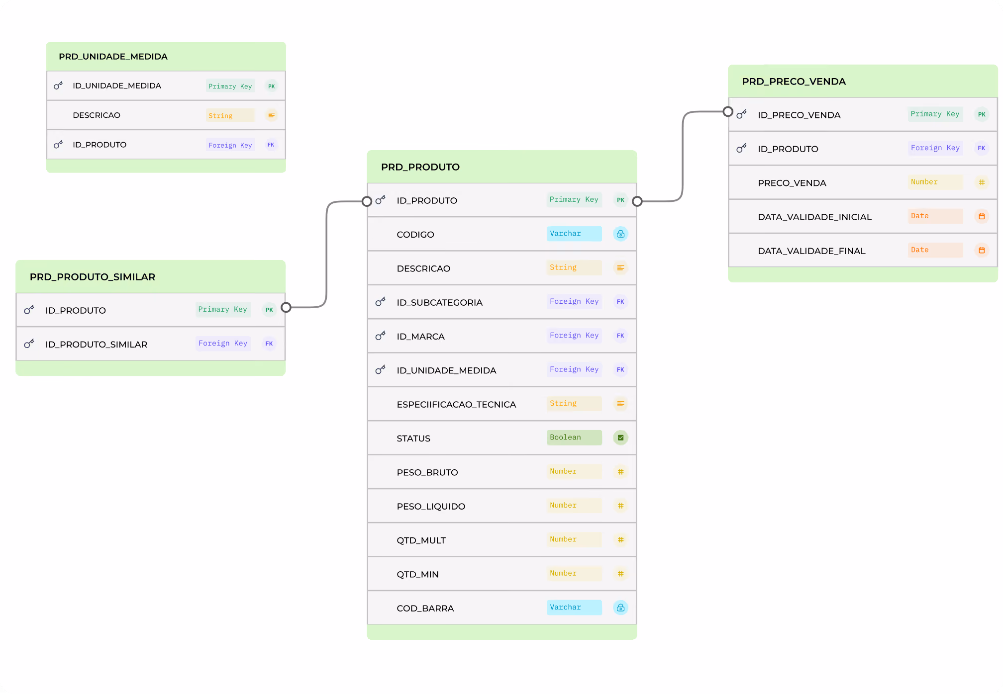Select the ID_PRECO_VENDA field name
The image size is (1003, 694).
[x=799, y=115]
